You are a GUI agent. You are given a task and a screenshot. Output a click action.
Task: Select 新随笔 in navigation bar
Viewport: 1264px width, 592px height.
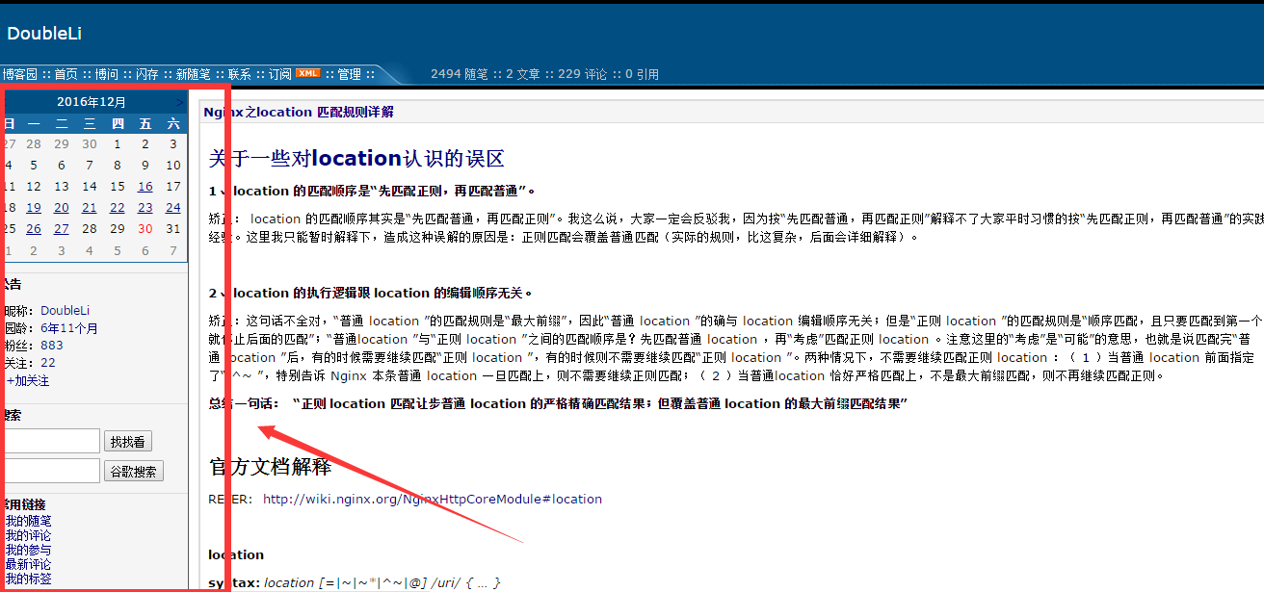[193, 74]
